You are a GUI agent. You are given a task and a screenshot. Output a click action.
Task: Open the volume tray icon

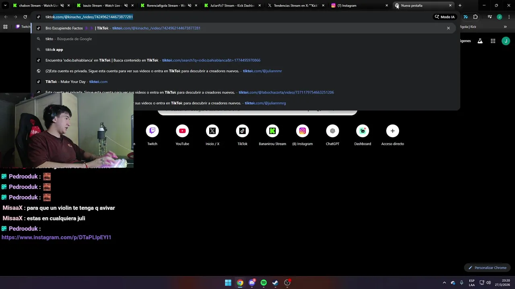tap(488, 283)
